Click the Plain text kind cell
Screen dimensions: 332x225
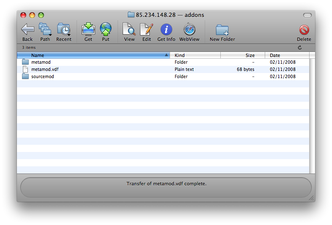[184, 69]
